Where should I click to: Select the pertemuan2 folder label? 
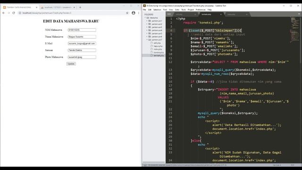click(x=157, y=24)
